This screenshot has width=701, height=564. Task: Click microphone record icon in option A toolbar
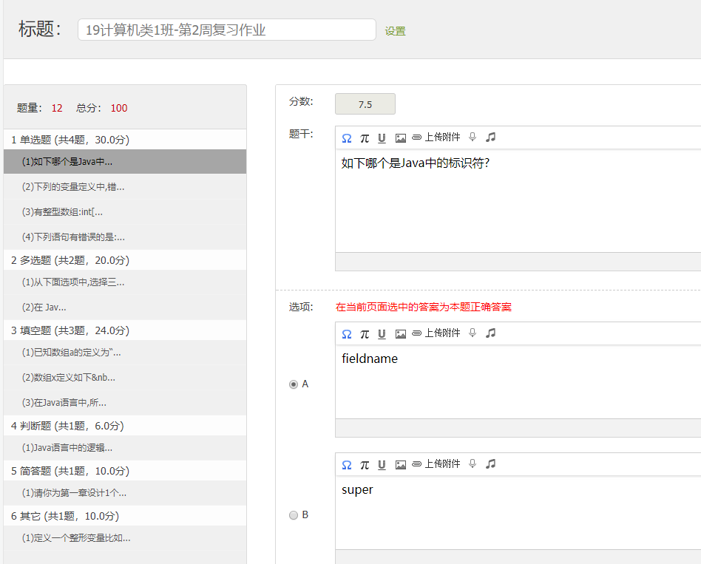click(473, 333)
